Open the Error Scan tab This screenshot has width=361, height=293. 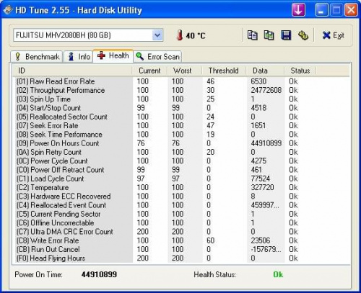click(x=157, y=57)
